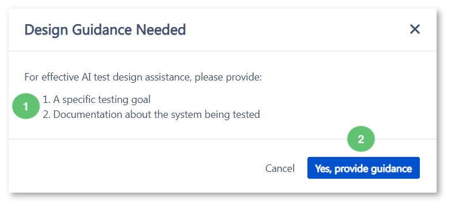Click the word Design in the title
Viewport: 451px width, 207px height.
pos(46,30)
